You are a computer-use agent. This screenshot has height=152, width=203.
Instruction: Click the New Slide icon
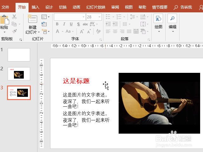tap(32, 19)
